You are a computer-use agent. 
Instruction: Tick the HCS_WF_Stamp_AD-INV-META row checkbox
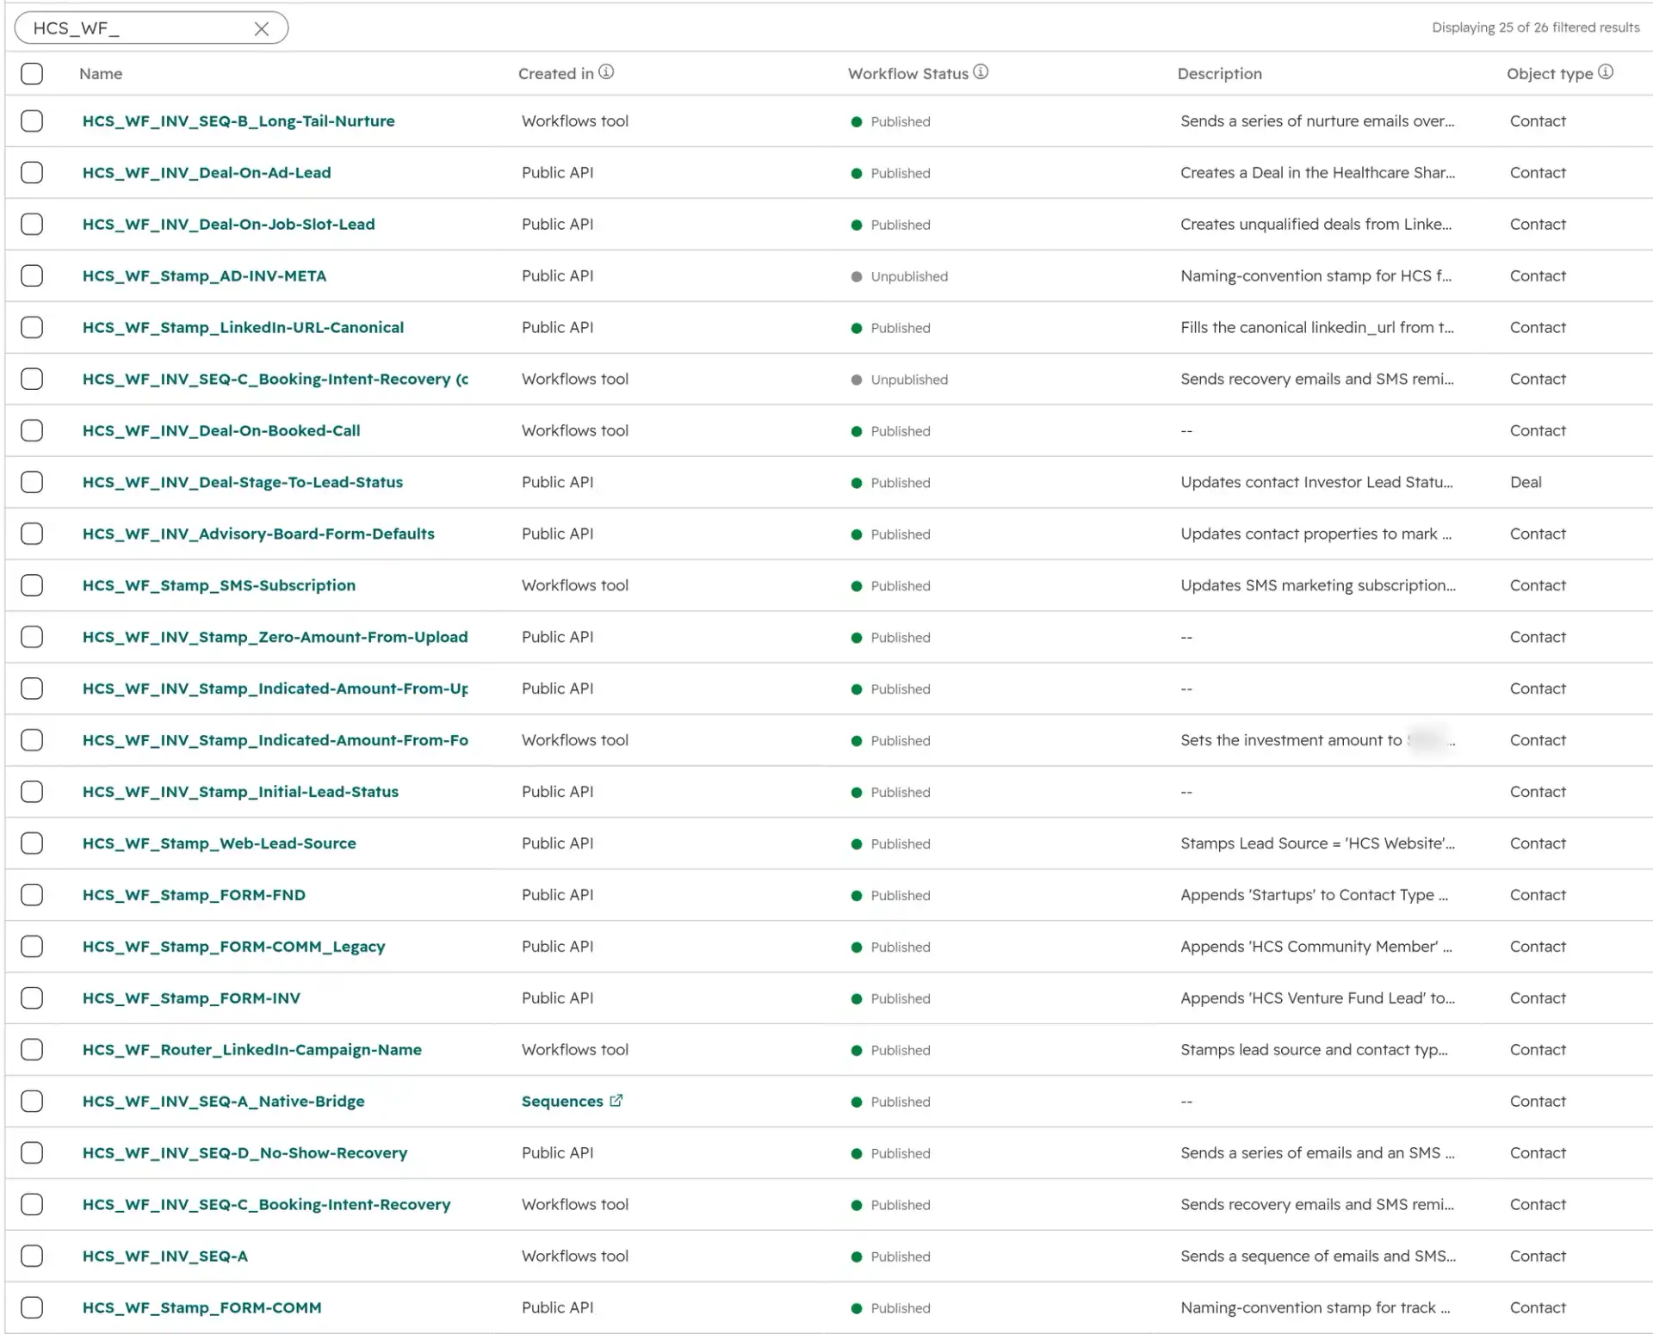pos(32,276)
